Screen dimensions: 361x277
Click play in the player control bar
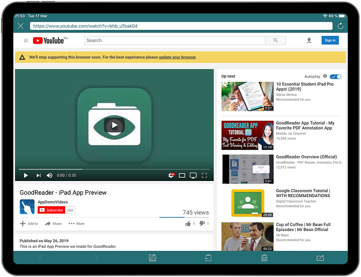pos(26,175)
